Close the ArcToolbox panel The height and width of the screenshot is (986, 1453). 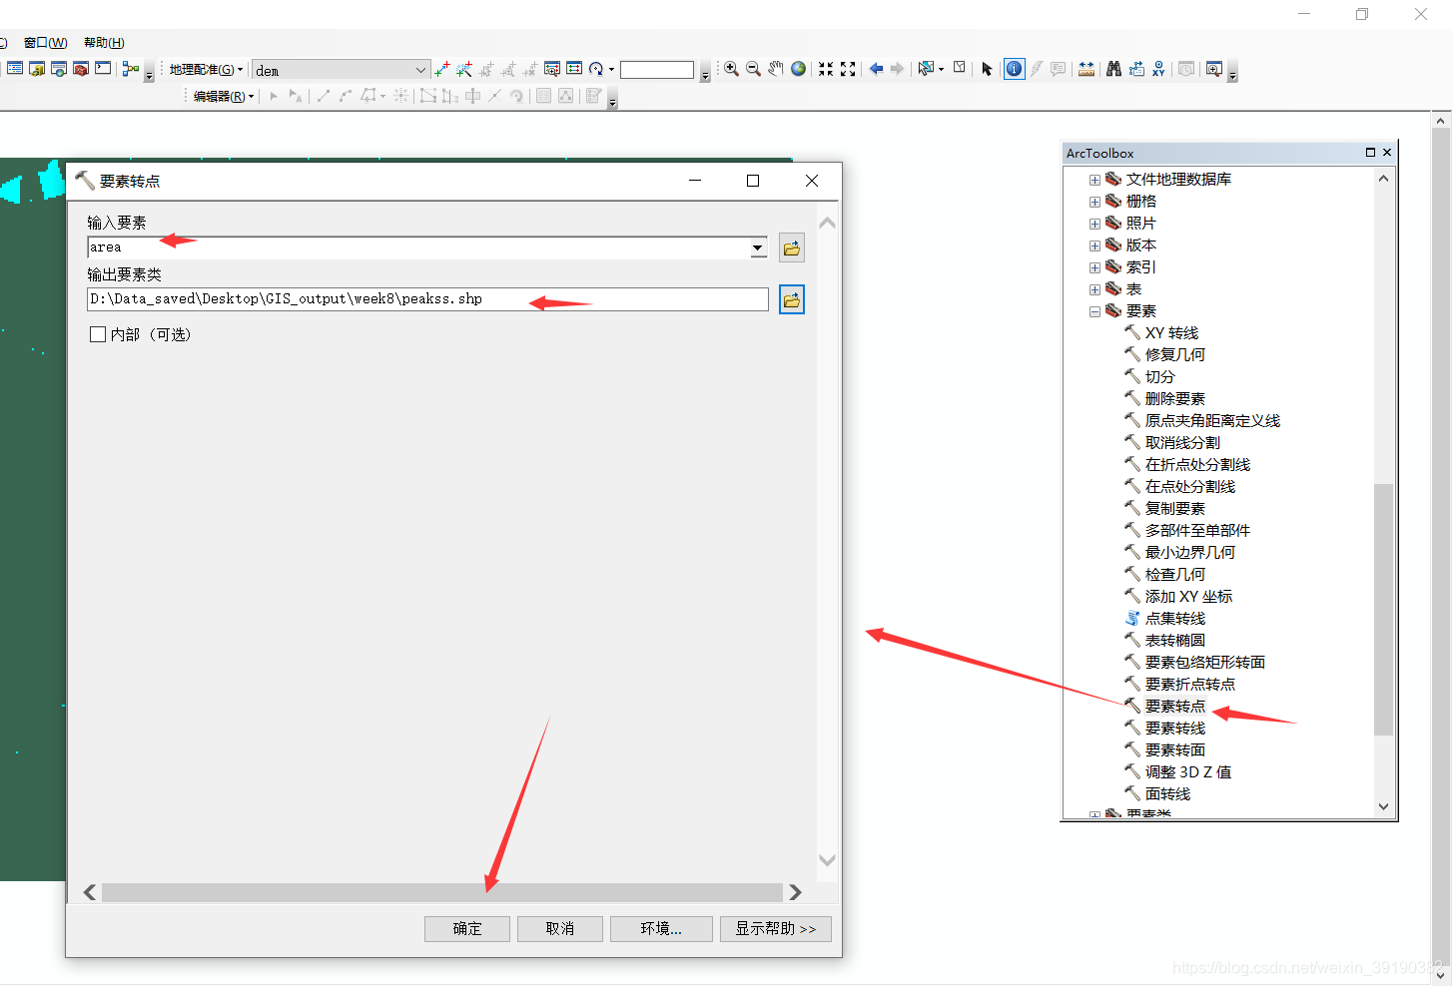1387,153
